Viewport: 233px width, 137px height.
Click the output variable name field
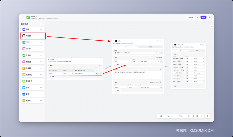coord(120,87)
